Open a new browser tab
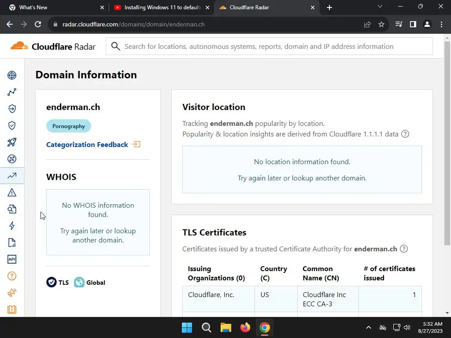This screenshot has height=338, width=451. tap(329, 7)
